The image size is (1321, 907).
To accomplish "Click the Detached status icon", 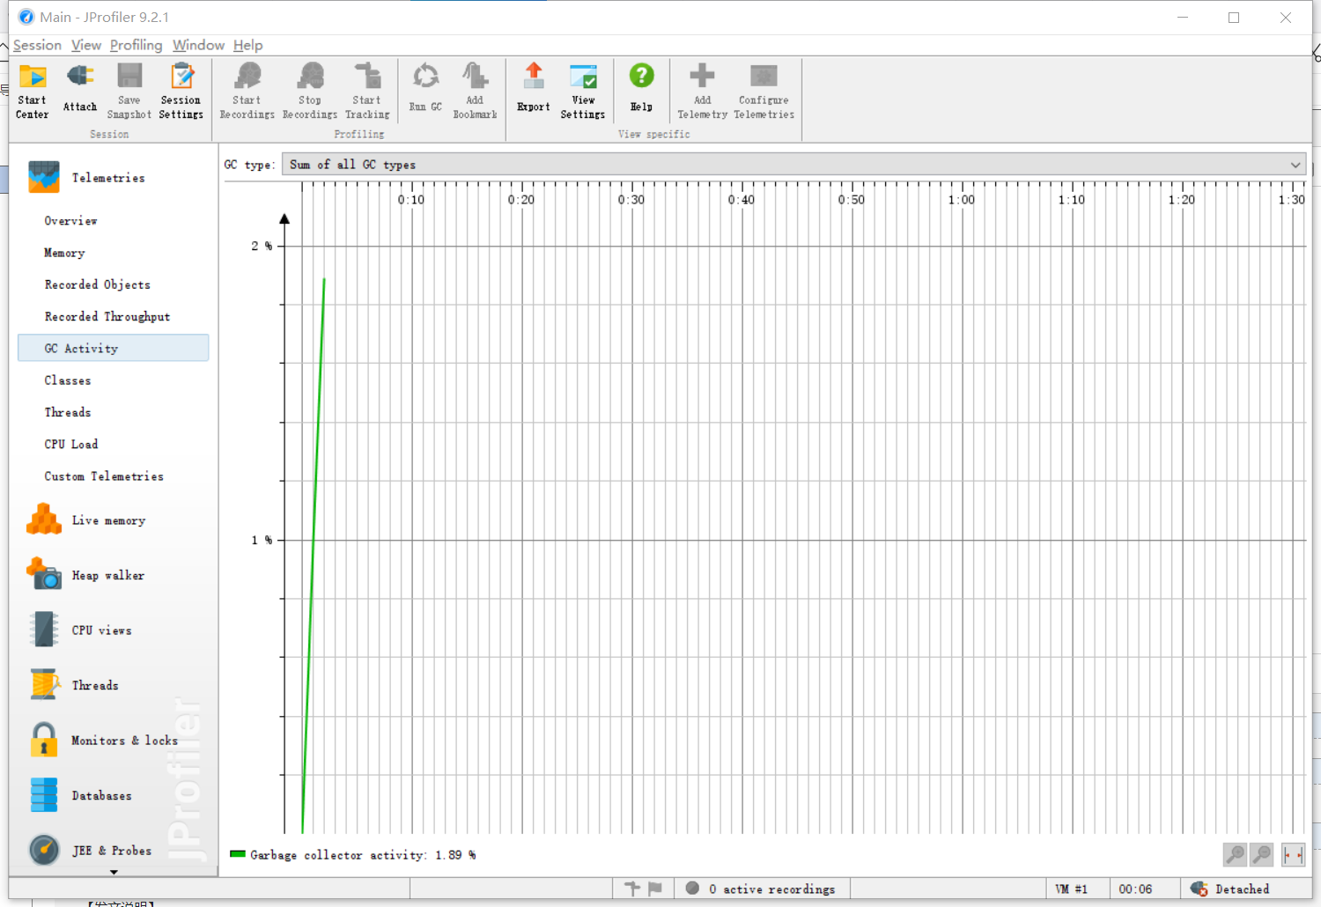I will (x=1199, y=889).
